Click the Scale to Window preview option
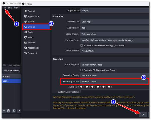 pos(15,65)
